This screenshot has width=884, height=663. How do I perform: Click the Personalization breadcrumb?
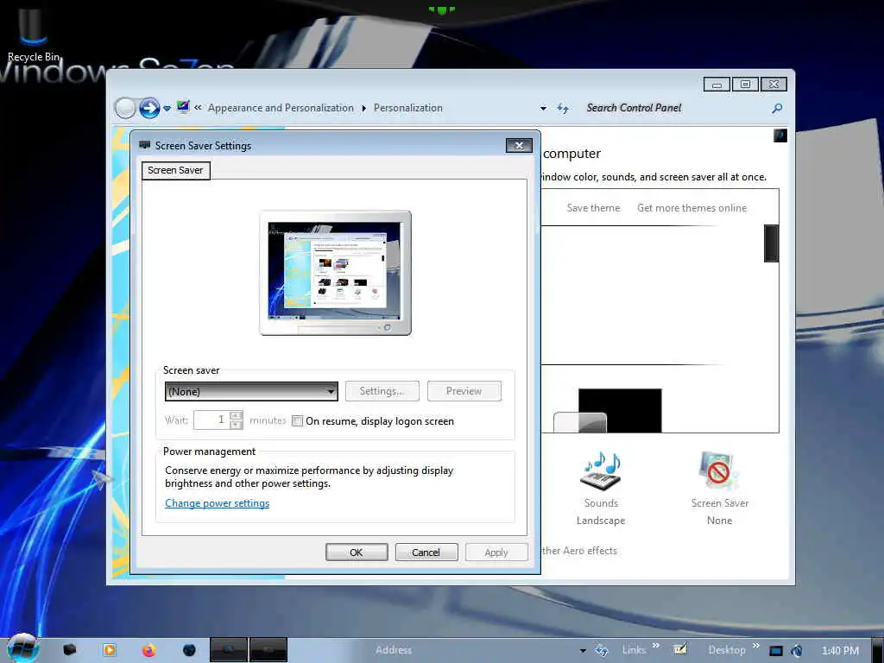(408, 108)
